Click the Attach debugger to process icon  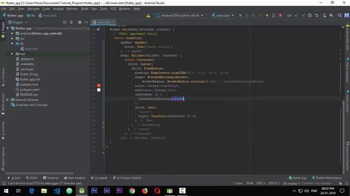click(273, 15)
